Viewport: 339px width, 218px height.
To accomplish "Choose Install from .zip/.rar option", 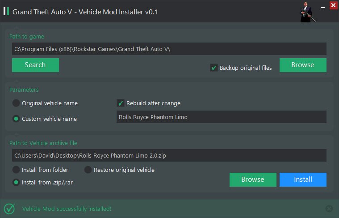I will tap(16, 182).
